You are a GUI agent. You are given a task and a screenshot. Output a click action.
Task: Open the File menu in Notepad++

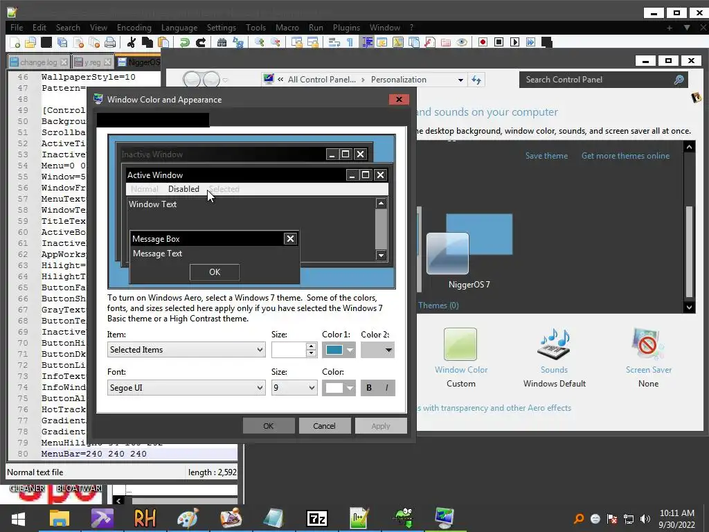(17, 28)
